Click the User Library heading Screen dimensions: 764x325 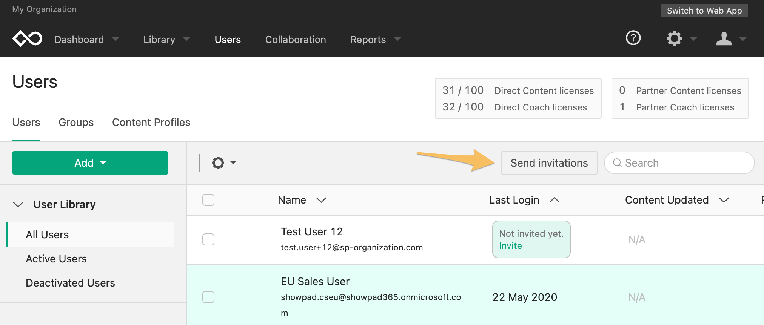pos(65,204)
